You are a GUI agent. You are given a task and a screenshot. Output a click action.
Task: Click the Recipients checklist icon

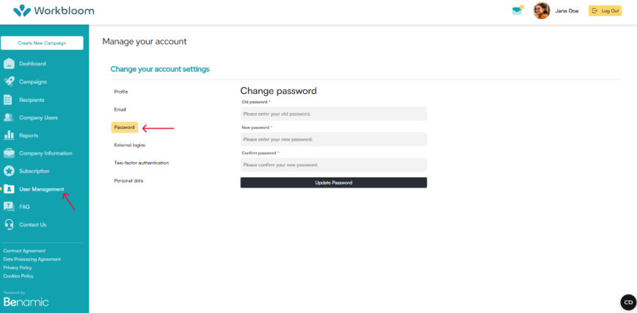point(8,100)
